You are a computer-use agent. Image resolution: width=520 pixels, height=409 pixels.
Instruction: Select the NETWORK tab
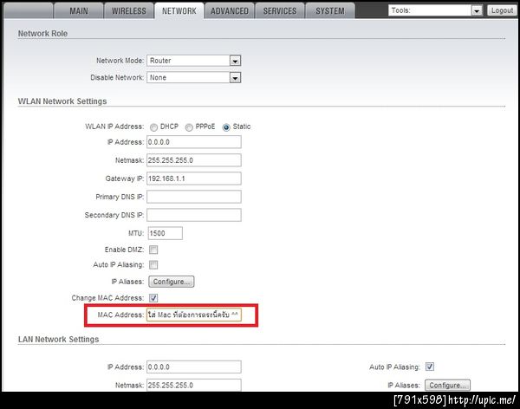click(x=179, y=11)
